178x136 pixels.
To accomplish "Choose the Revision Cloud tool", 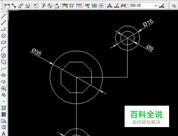I will click(x=4, y=62).
